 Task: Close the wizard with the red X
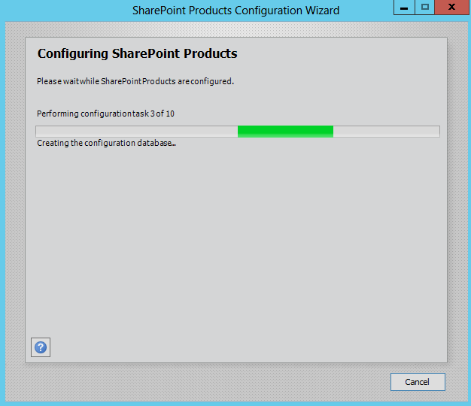click(451, 8)
